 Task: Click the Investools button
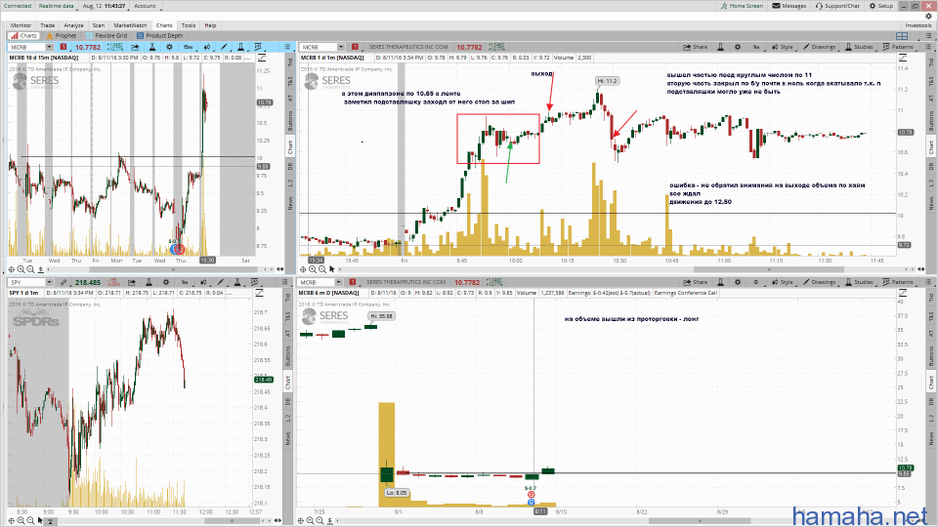[x=918, y=25]
